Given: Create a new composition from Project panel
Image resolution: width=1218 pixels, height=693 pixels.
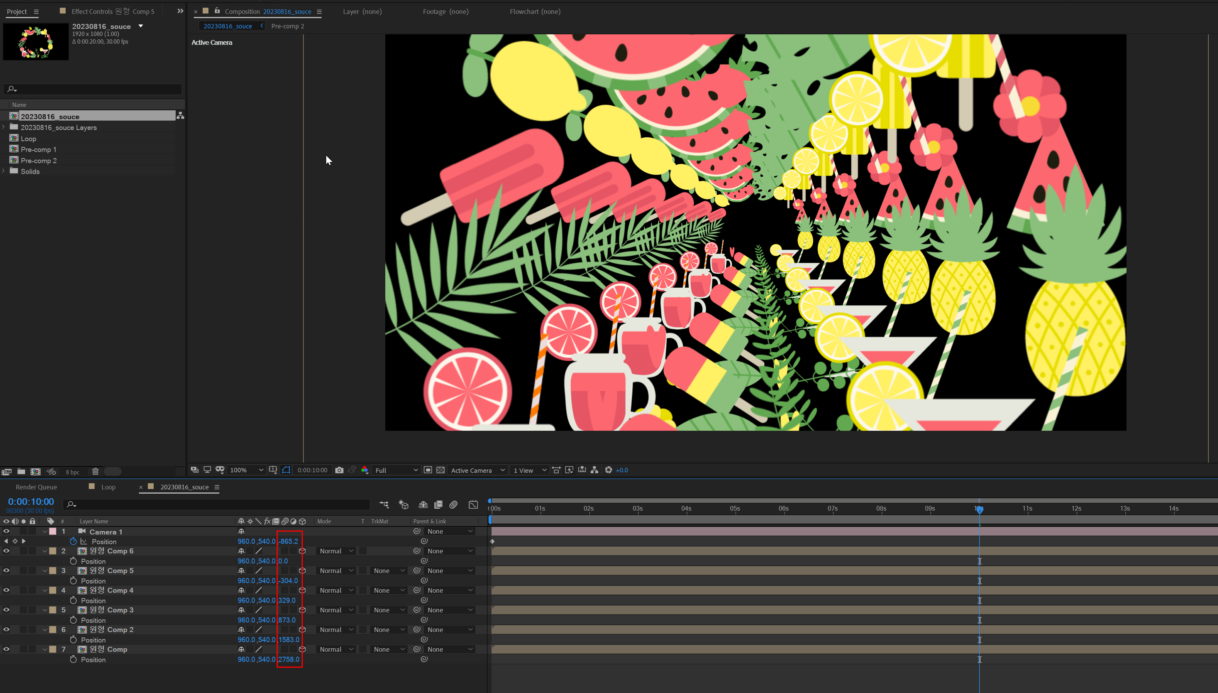Looking at the screenshot, I should 36,472.
